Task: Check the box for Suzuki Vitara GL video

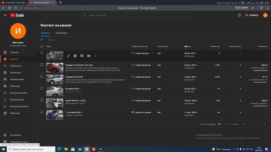Action: 42,100
